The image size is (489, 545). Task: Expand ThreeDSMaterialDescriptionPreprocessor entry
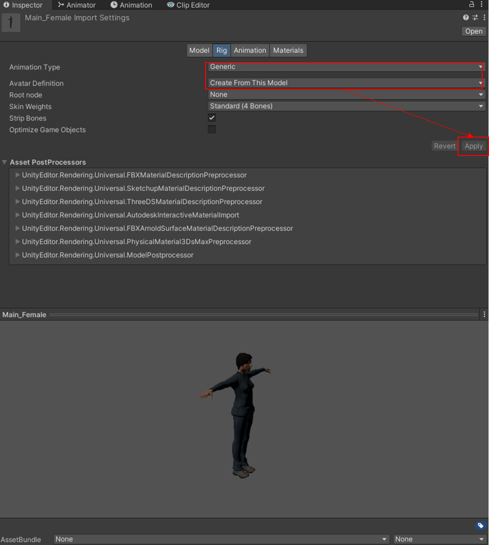(x=17, y=202)
